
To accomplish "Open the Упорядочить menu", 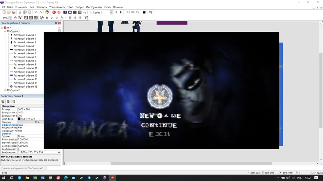I will pyautogui.click(x=57, y=7).
